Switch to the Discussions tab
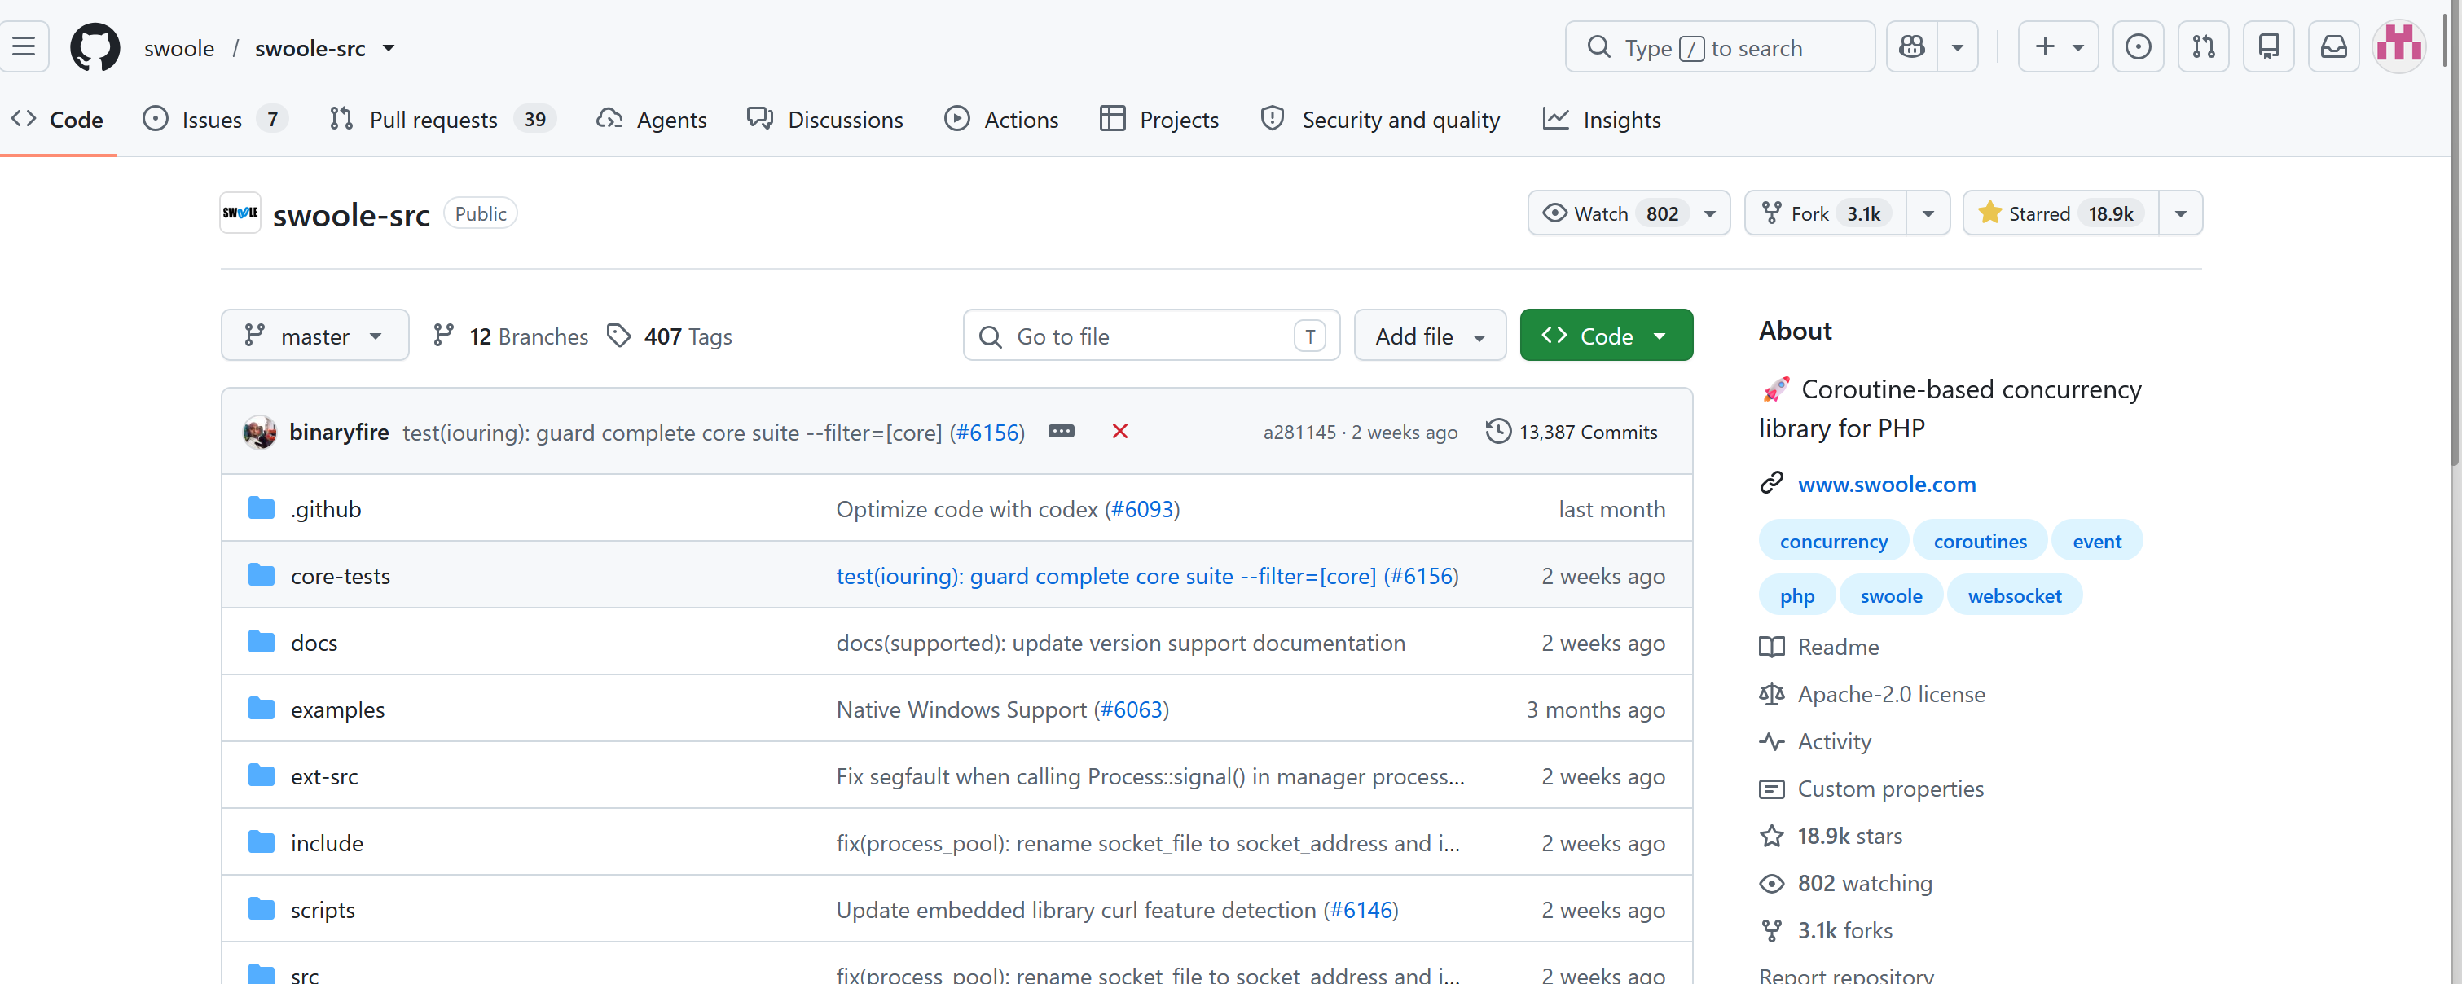The image size is (2462, 984). click(x=824, y=120)
